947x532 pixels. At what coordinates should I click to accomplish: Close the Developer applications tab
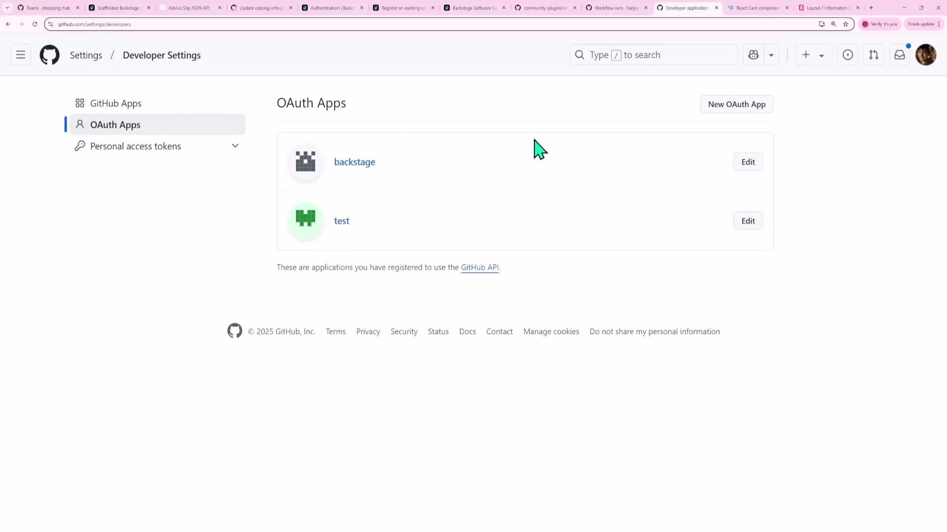tap(717, 8)
